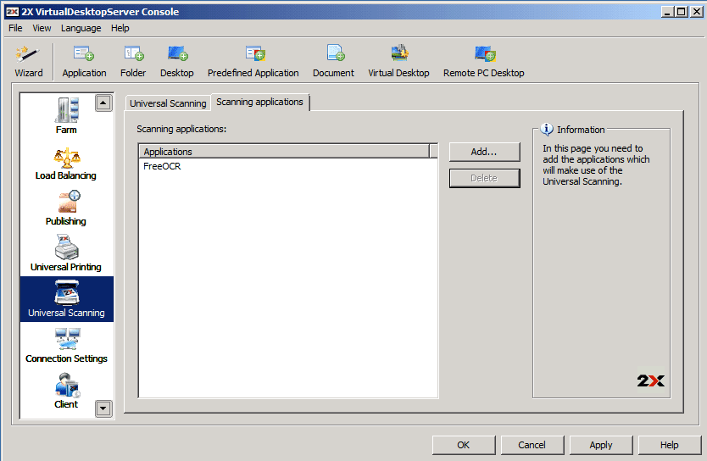Open the Language menu

[81, 28]
